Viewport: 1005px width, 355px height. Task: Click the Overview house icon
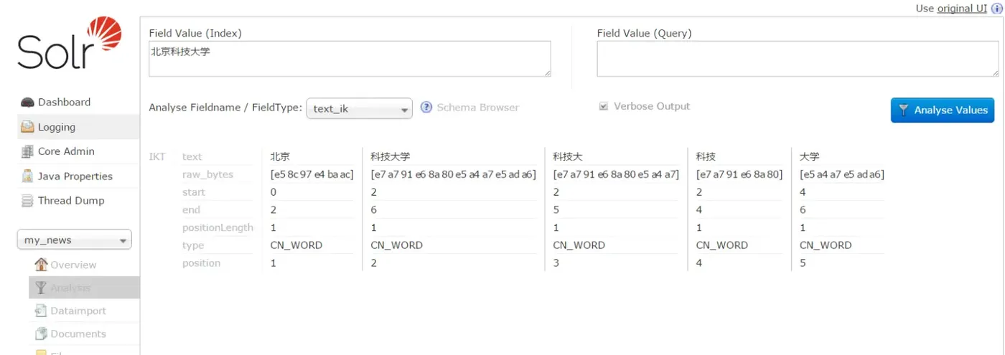tap(41, 265)
